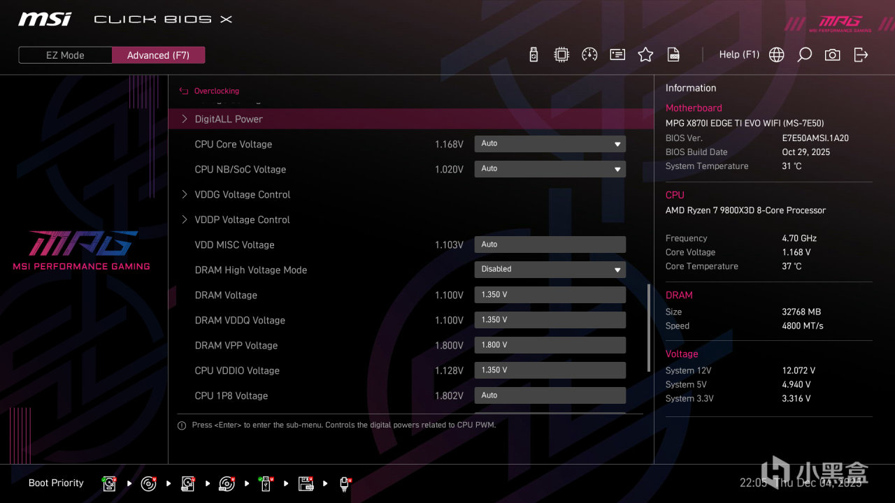Click the back arrow icon next to Overclocking
The image size is (895, 503).
click(184, 91)
